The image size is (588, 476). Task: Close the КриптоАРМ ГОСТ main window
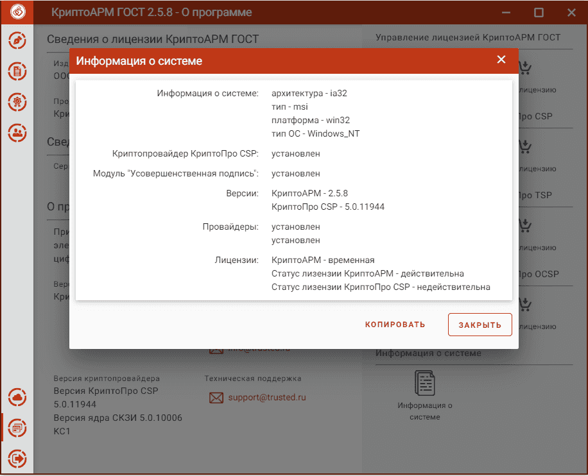click(571, 12)
